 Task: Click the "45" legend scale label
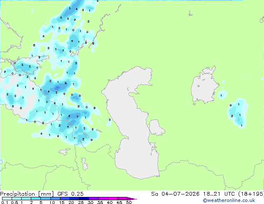coord(119,202)
